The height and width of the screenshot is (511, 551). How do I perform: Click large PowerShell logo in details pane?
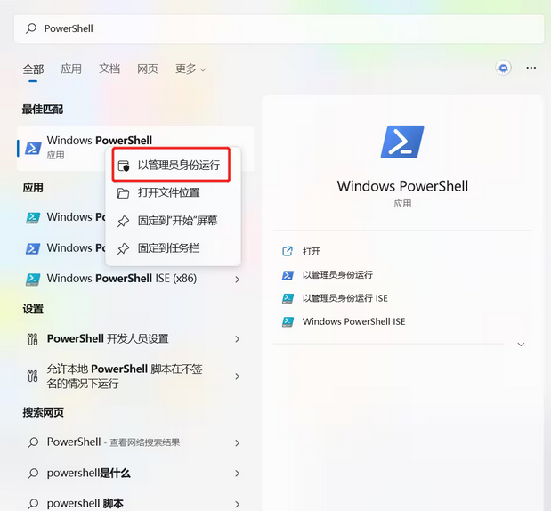pos(402,142)
